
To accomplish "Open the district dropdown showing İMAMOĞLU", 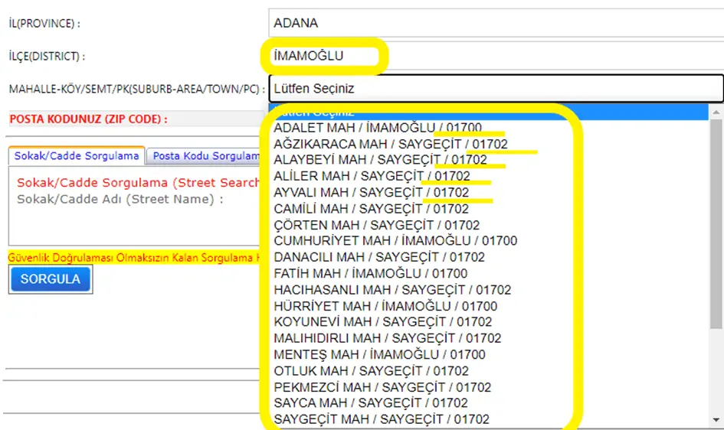I will point(495,56).
